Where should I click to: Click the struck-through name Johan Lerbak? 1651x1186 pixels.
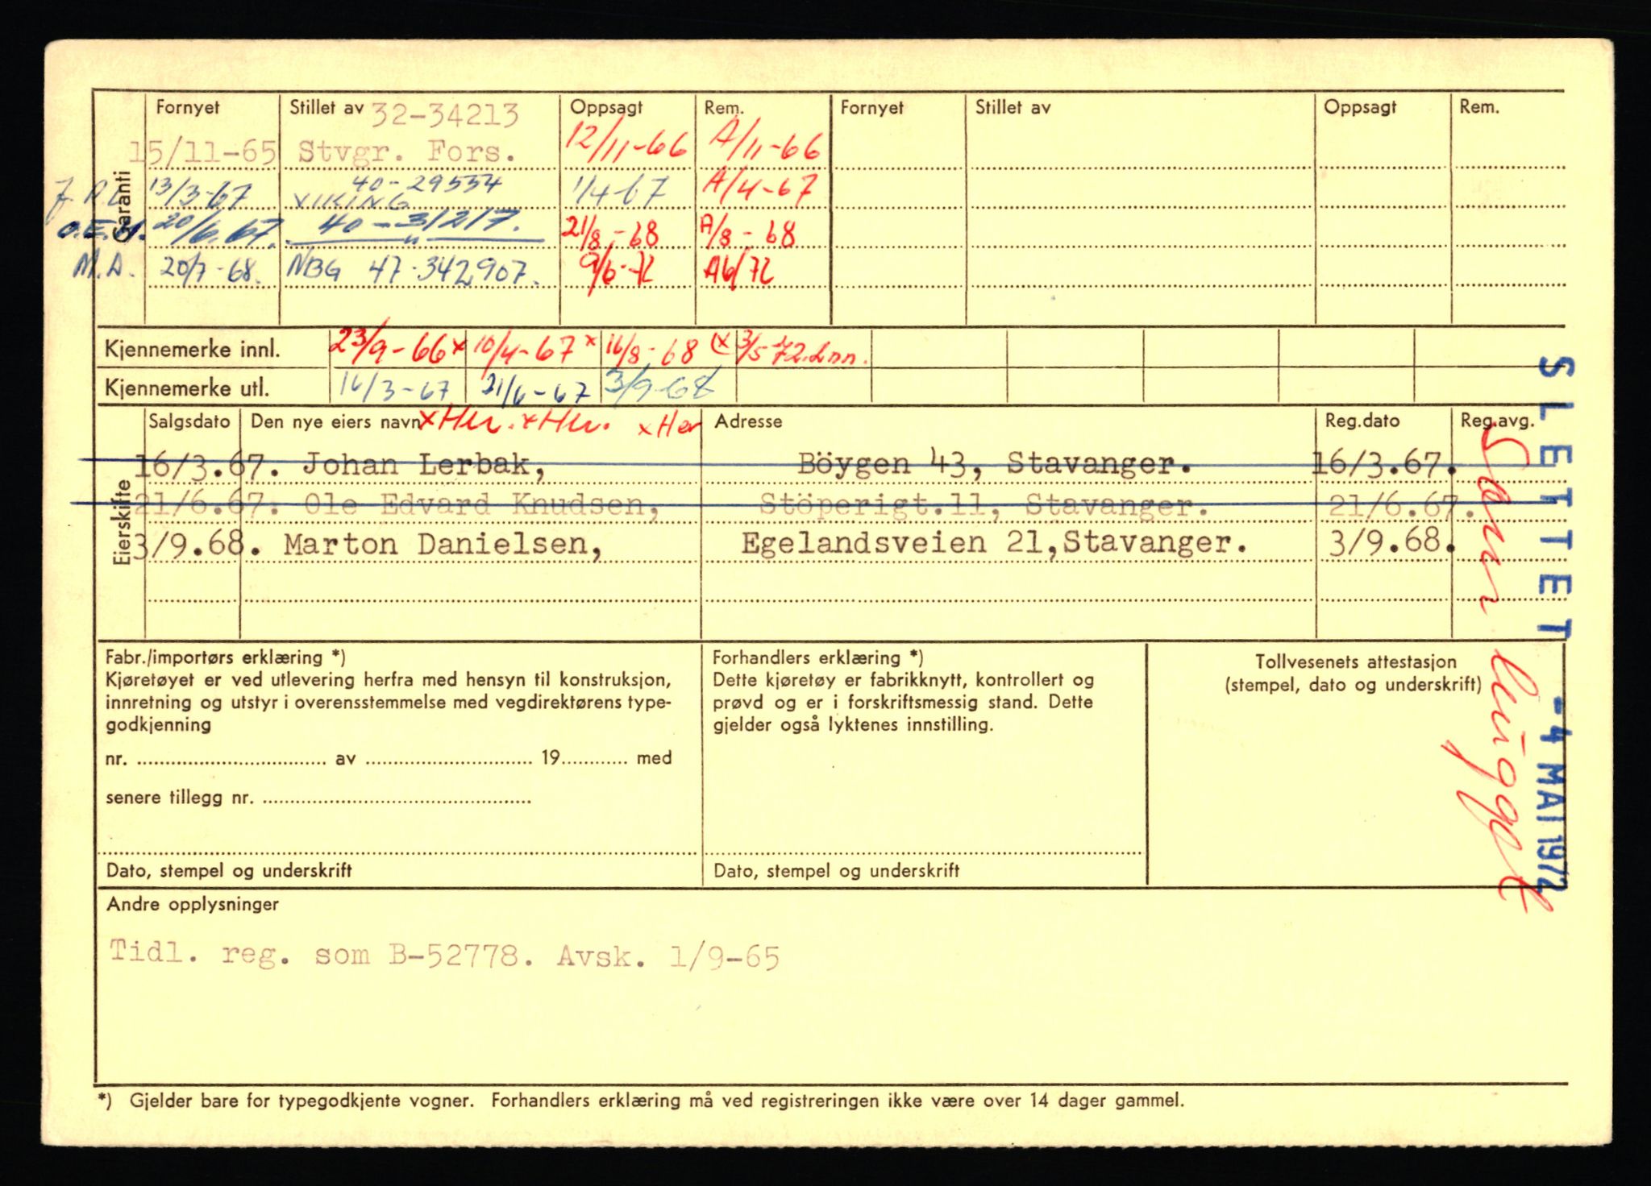[x=424, y=465]
